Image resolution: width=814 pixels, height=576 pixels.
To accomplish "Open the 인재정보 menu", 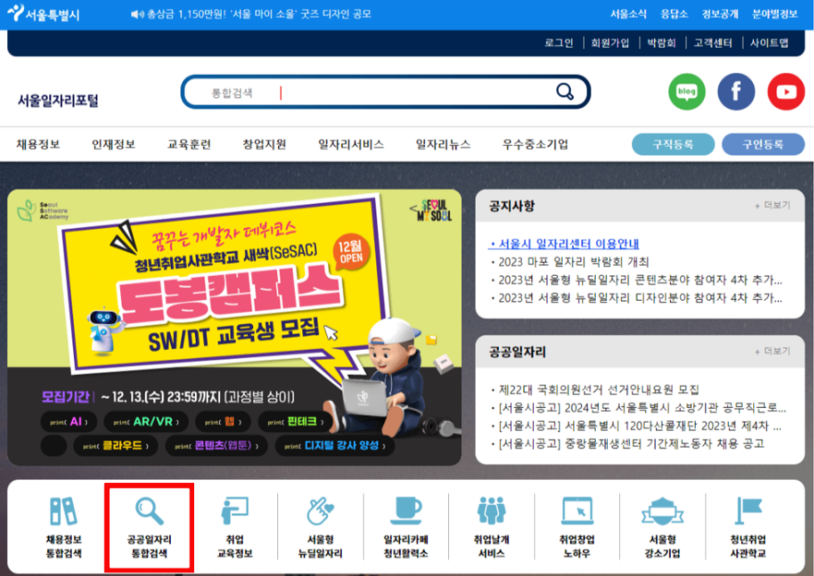I will tap(113, 144).
